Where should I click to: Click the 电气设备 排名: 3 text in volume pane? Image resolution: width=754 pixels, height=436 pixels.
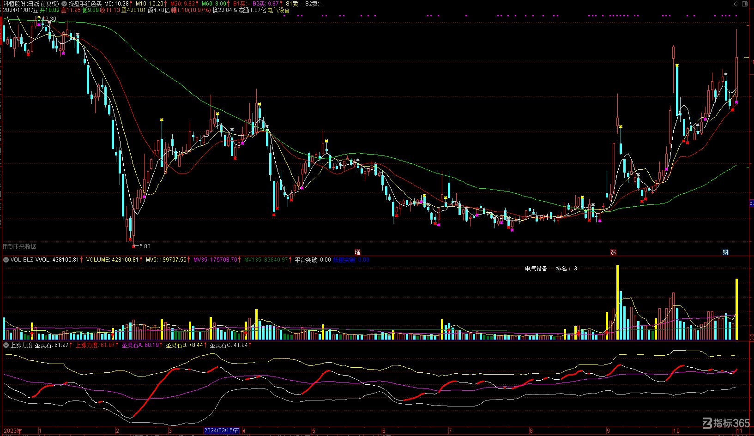coord(551,269)
